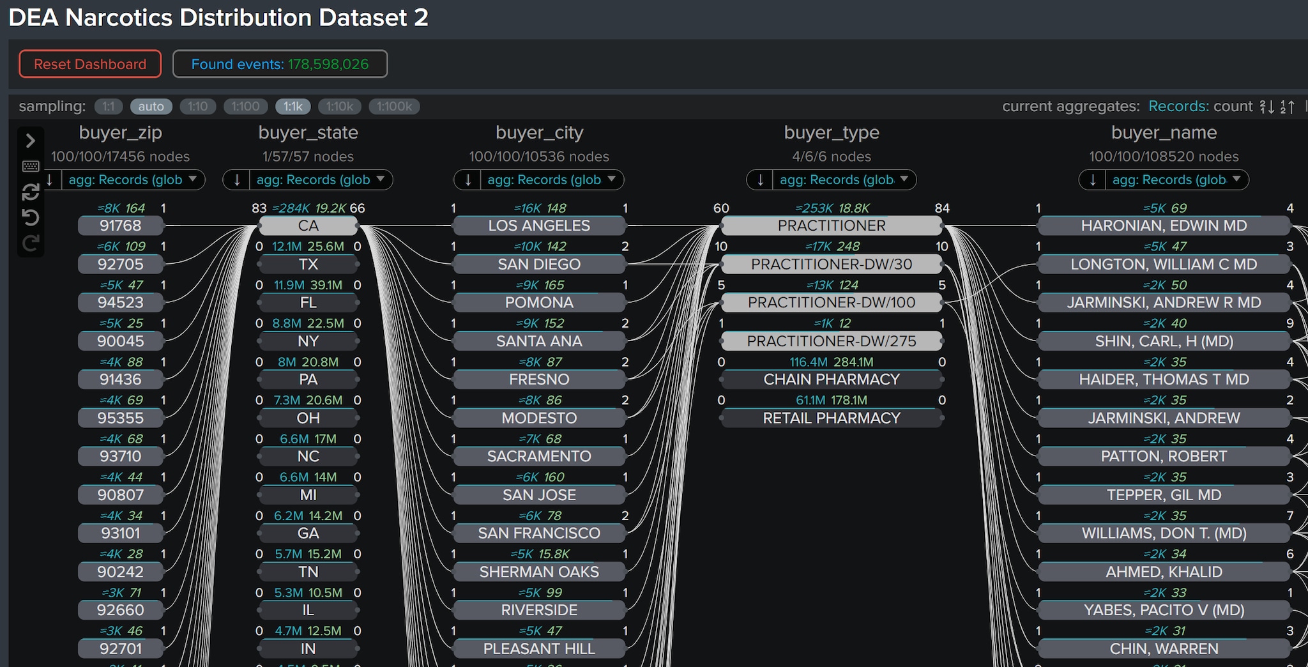Select the SAN DIEGO city node
Viewport: 1308px width, 667px height.
click(x=539, y=264)
